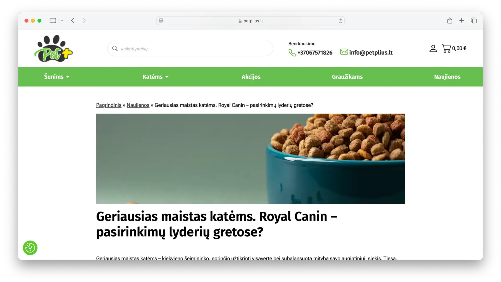Click the Pet+ paw logo
This screenshot has height=282, width=501.
(53, 49)
